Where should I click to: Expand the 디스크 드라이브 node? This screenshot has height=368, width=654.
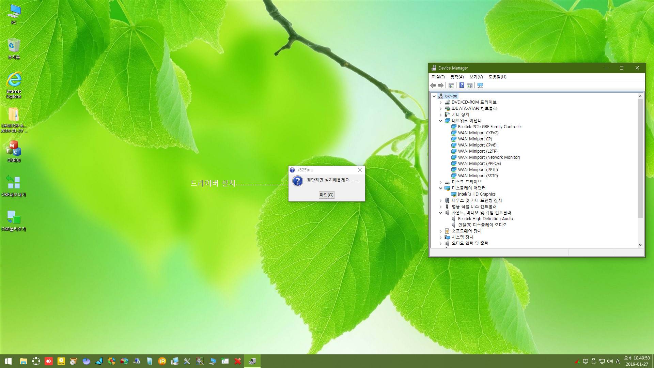click(440, 182)
